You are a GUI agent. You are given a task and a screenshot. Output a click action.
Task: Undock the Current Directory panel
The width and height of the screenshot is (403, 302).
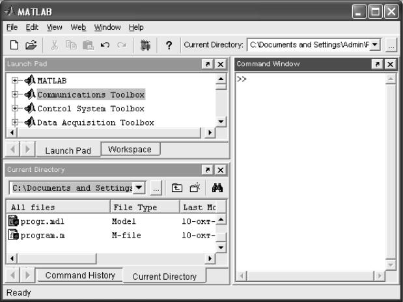click(x=207, y=170)
